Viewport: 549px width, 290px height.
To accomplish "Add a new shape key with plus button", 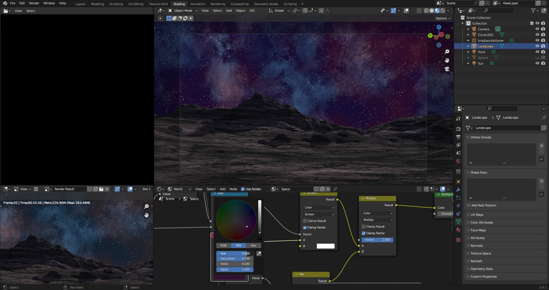I will pyautogui.click(x=542, y=181).
